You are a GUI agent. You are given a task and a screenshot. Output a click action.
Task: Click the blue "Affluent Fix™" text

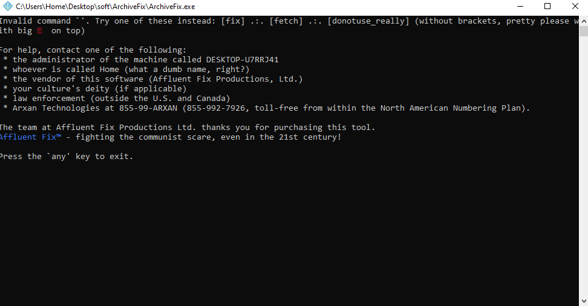[30, 137]
